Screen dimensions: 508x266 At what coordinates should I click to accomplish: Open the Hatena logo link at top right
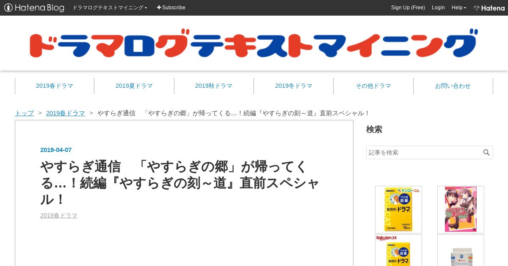tap(489, 8)
